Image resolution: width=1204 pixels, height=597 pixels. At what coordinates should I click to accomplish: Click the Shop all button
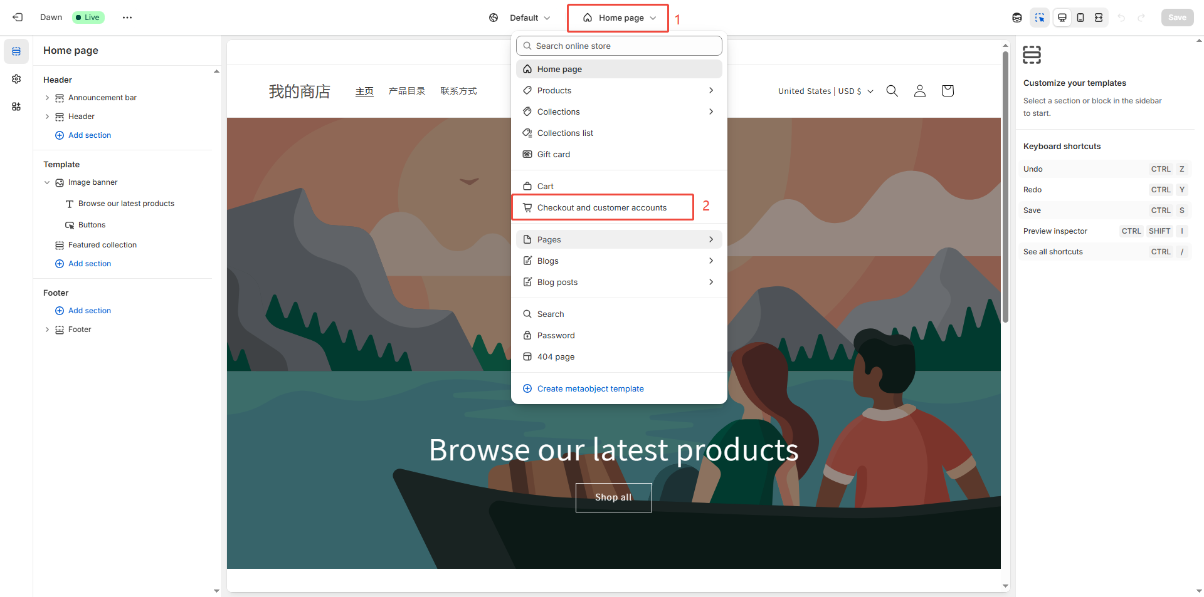(613, 497)
